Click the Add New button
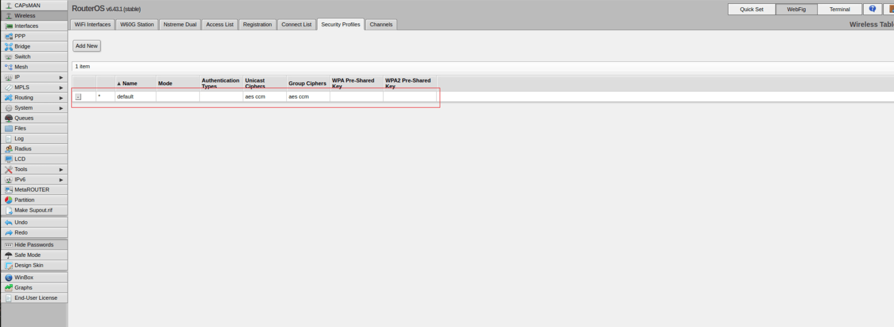The image size is (894, 327). (87, 46)
